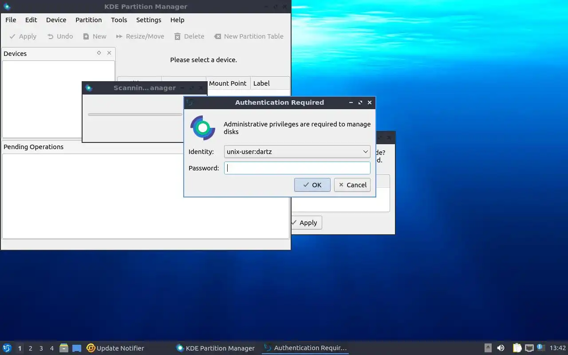
Task: Open the Tools menu
Action: click(x=119, y=20)
